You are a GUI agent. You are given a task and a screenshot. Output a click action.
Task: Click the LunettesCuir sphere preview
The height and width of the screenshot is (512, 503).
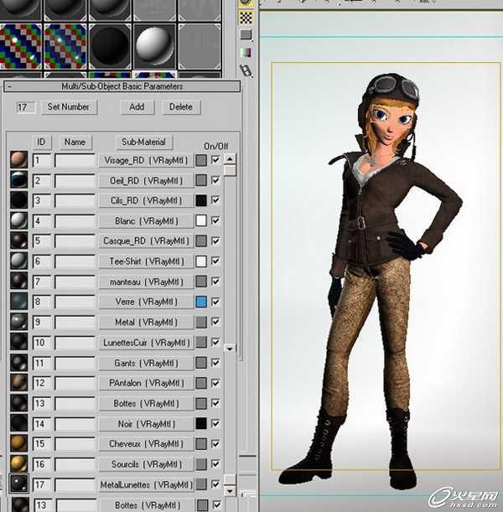pos(19,342)
